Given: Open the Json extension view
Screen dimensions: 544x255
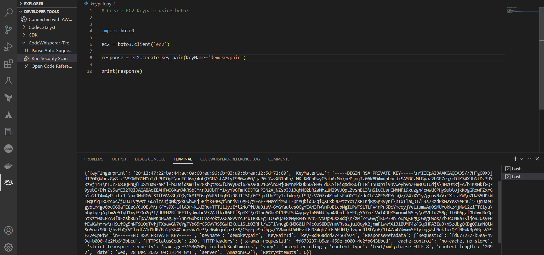Looking at the screenshot, I should [8, 149].
